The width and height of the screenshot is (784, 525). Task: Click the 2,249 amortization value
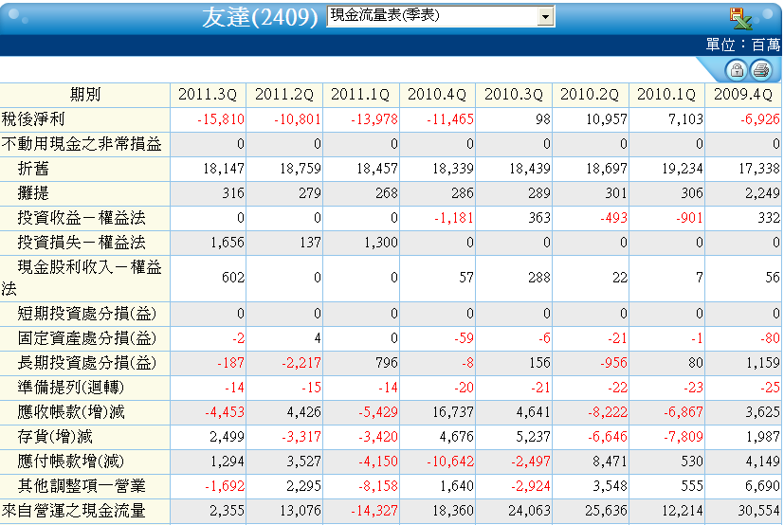tap(762, 193)
